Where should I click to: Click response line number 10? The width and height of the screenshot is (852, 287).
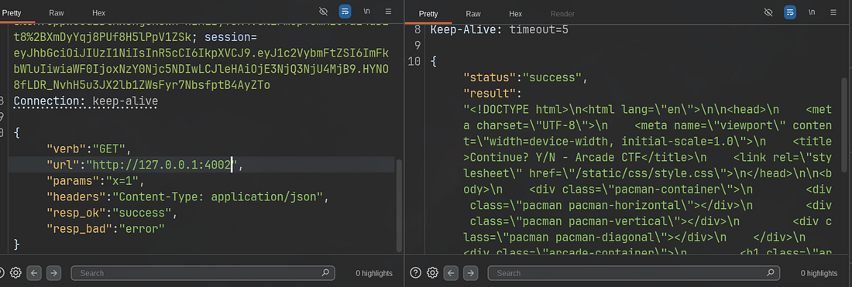414,62
